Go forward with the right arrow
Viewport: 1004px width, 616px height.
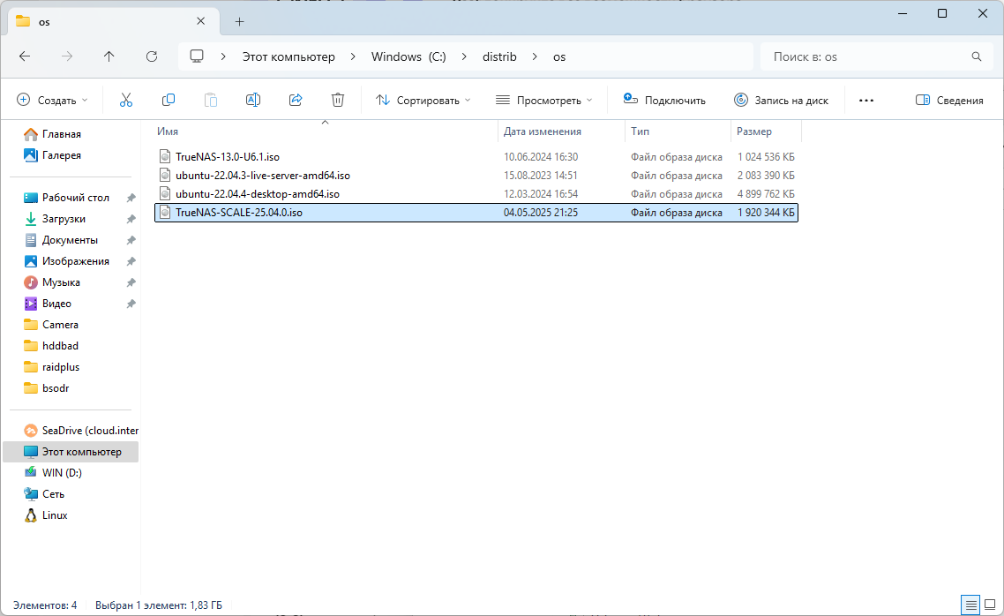tap(66, 56)
